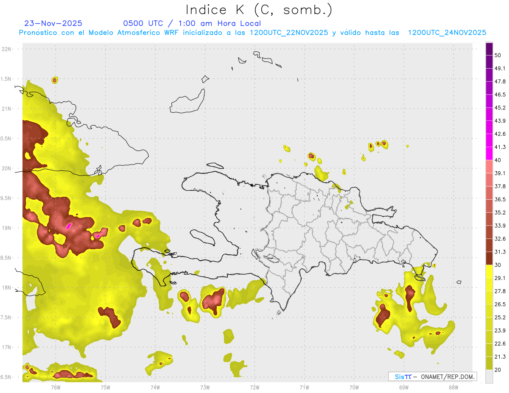The height and width of the screenshot is (393, 509).
Task: Click the colorbar value '20'
Action: point(498,370)
